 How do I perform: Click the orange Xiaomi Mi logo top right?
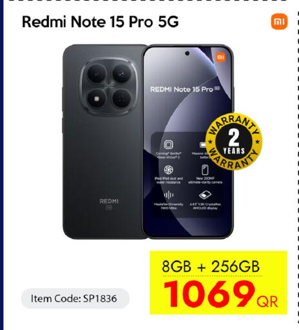(279, 21)
